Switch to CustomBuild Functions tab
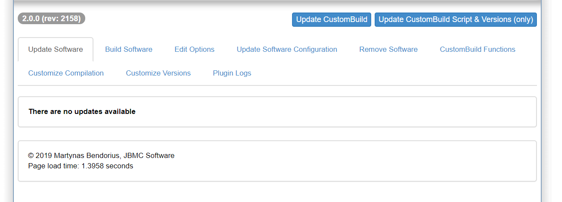 tap(478, 49)
